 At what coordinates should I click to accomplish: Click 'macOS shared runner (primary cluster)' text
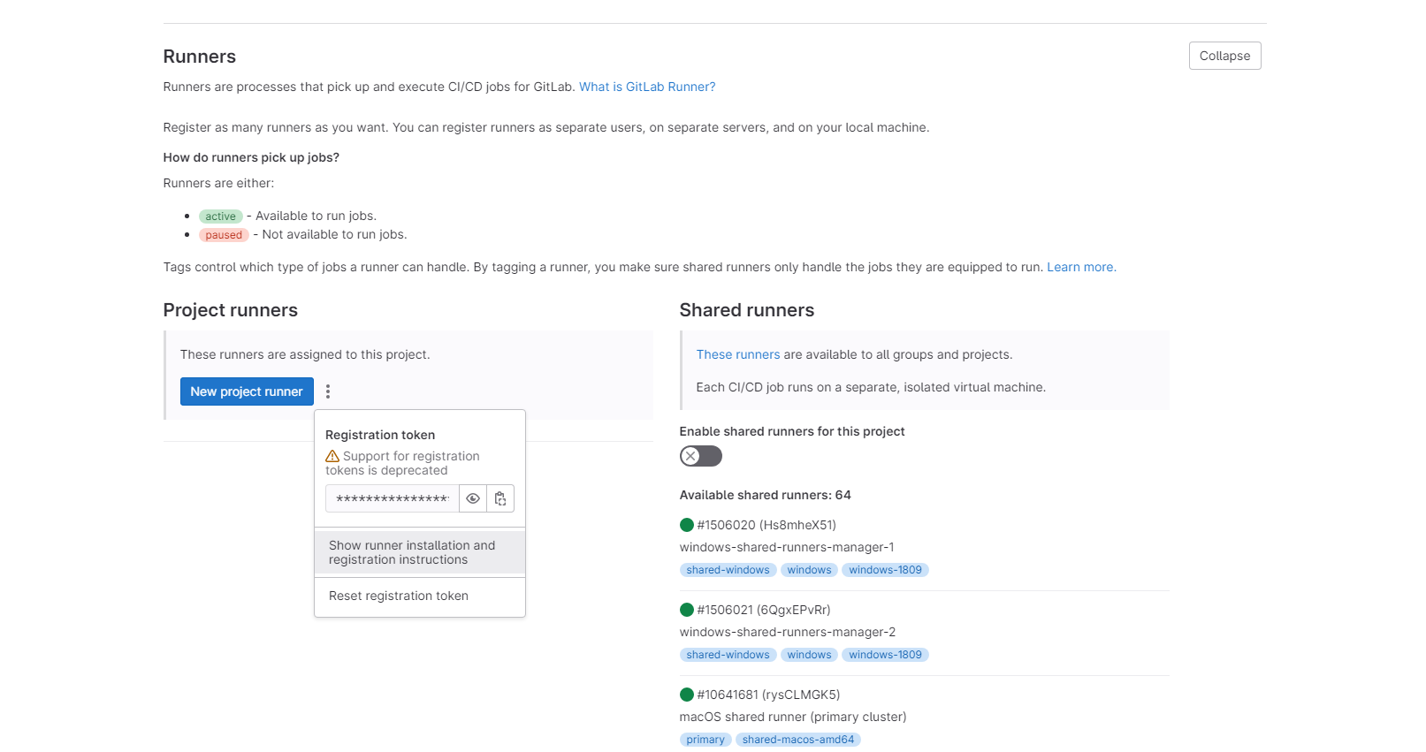[x=793, y=717]
